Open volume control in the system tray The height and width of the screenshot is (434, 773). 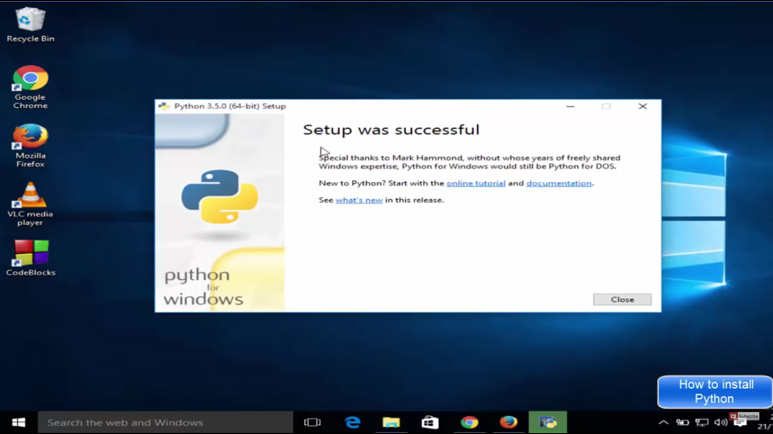720,423
